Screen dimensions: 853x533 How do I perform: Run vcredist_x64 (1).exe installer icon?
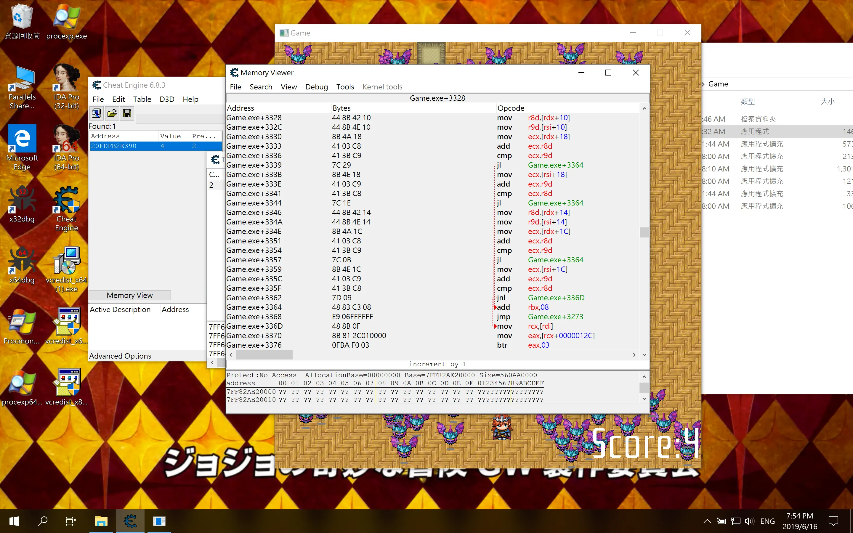pos(66,270)
